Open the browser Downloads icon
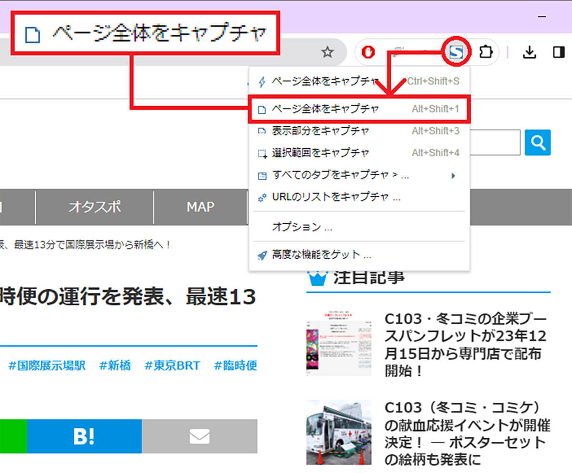The width and height of the screenshot is (572, 473). pyautogui.click(x=529, y=52)
